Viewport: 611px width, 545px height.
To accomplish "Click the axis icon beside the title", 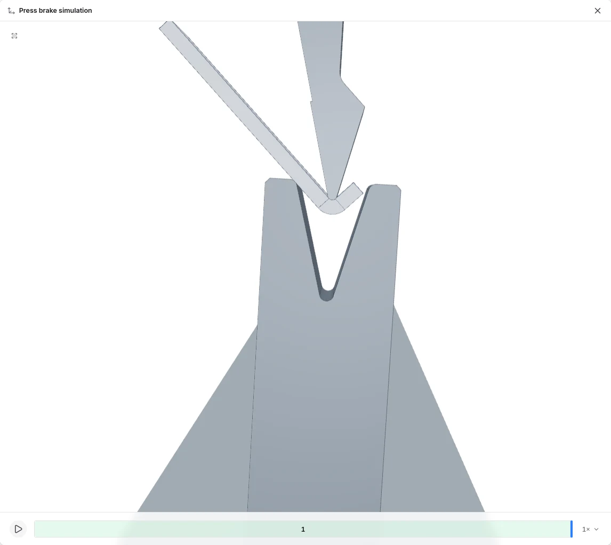I will tap(11, 11).
